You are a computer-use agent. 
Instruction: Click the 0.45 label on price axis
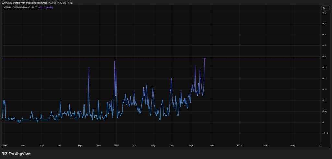pyautogui.click(x=323, y=23)
